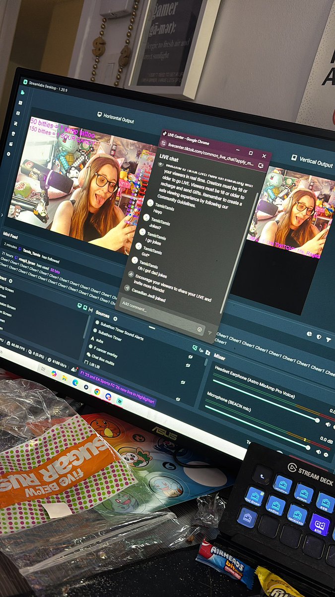Open the App Store icon in sidebar

(13, 133)
